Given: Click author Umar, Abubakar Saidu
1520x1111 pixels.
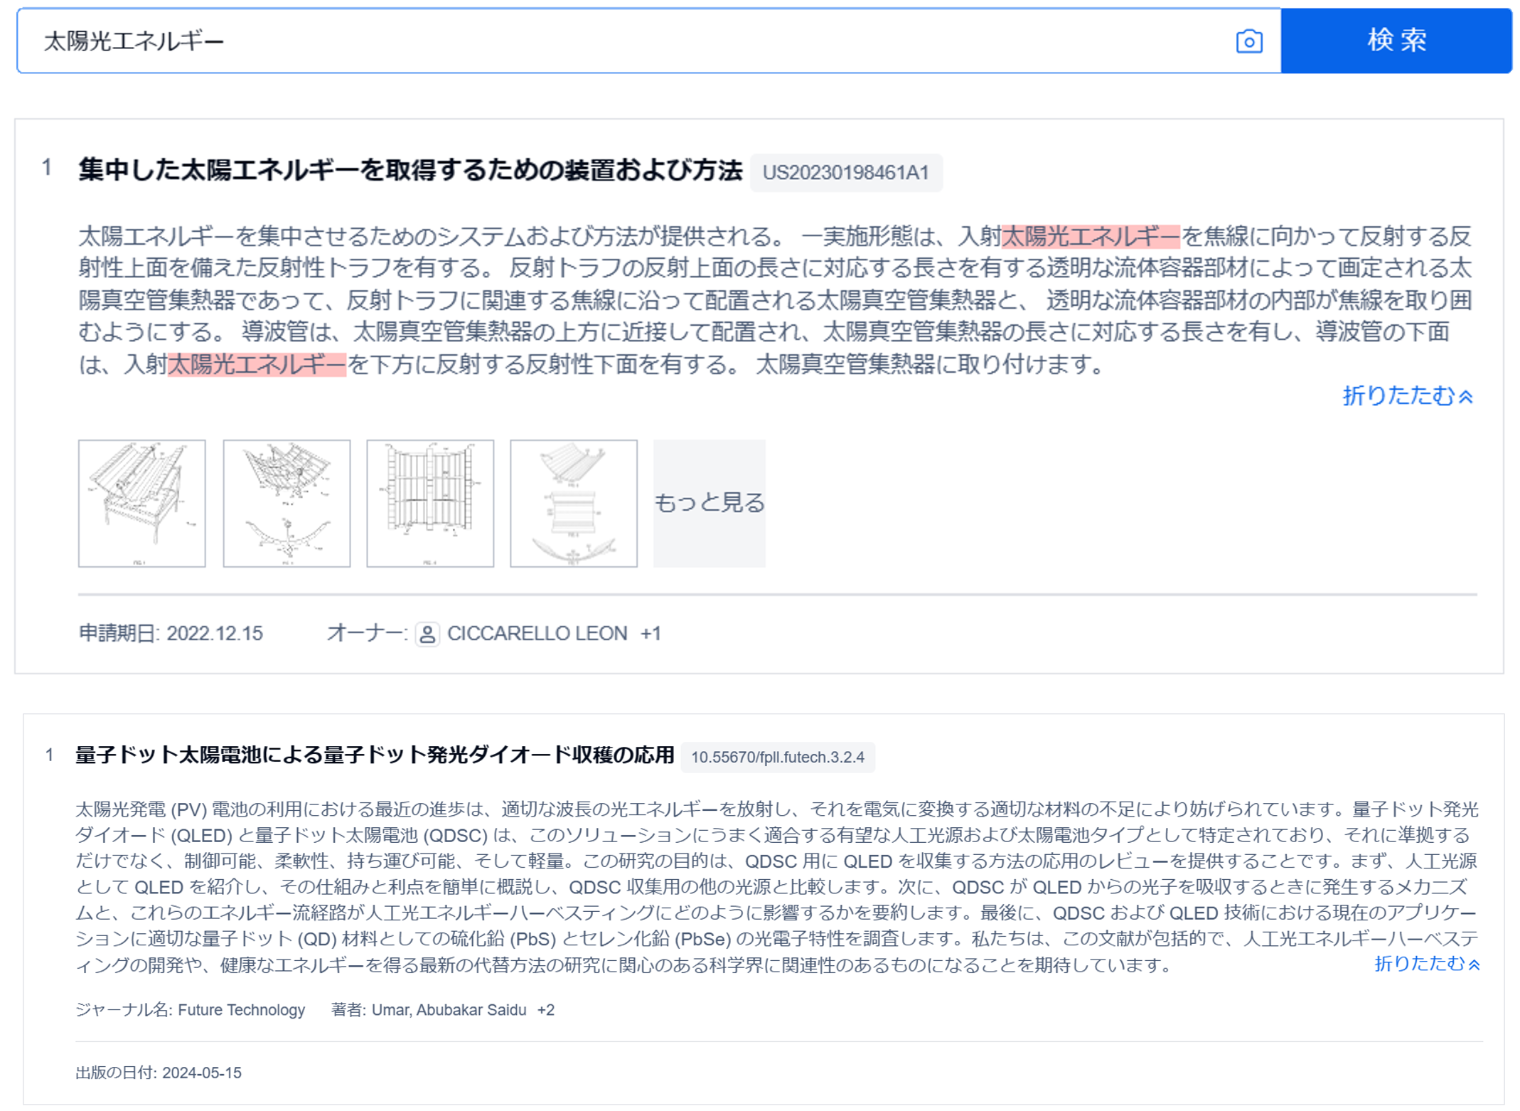Looking at the screenshot, I should pyautogui.click(x=449, y=1009).
